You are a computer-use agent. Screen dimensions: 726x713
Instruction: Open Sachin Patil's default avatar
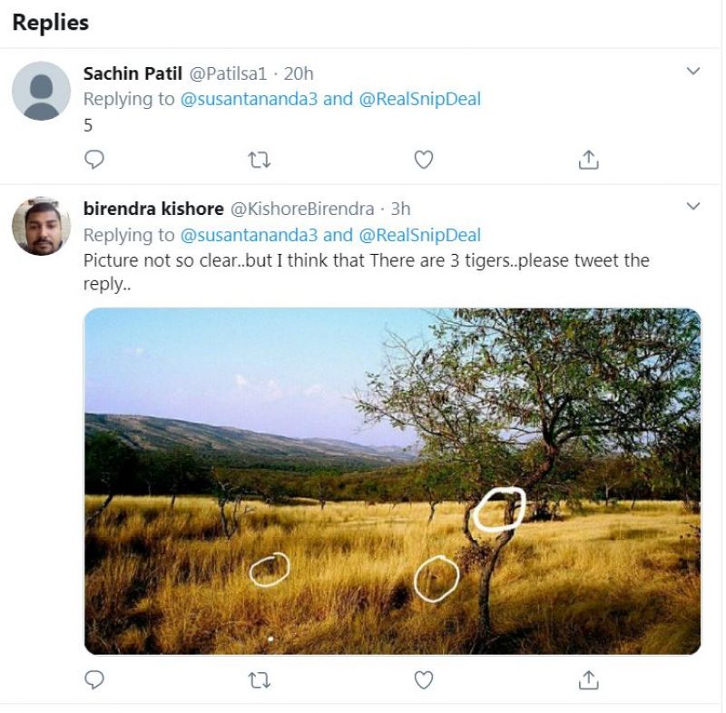point(41,91)
